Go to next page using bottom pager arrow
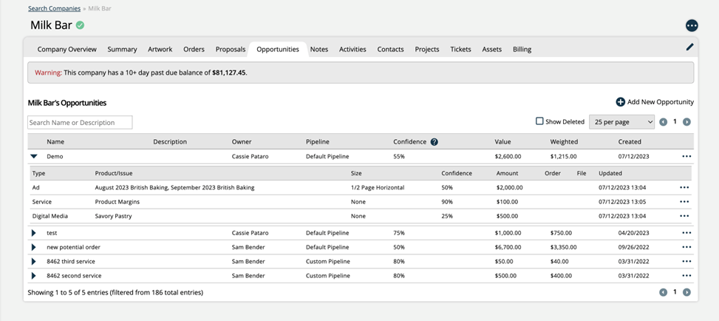 tap(686, 292)
